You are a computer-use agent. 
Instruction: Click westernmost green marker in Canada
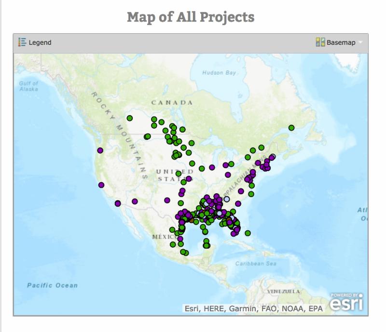(129, 118)
